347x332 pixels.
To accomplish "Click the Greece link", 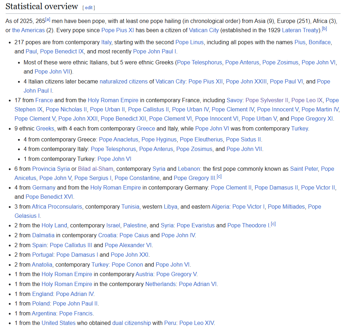I will [146, 129].
